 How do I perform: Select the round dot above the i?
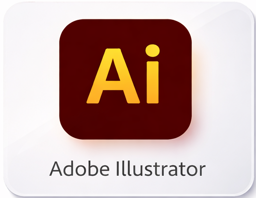click(x=152, y=51)
